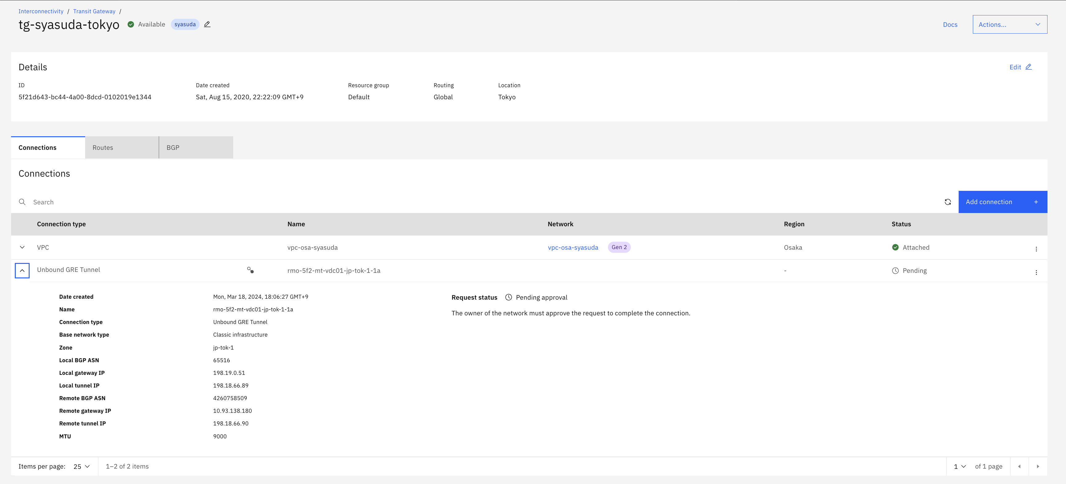The image size is (1066, 484).
Task: Switch to the Routes tab
Action: (122, 148)
